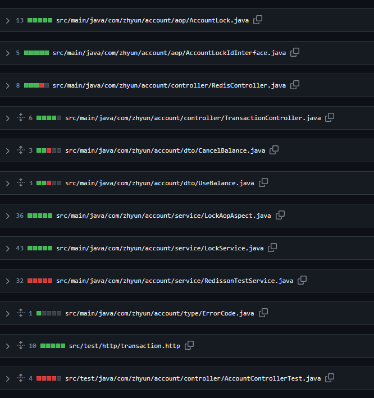
Task: Open the UseBalance.java file link
Action: 159,183
